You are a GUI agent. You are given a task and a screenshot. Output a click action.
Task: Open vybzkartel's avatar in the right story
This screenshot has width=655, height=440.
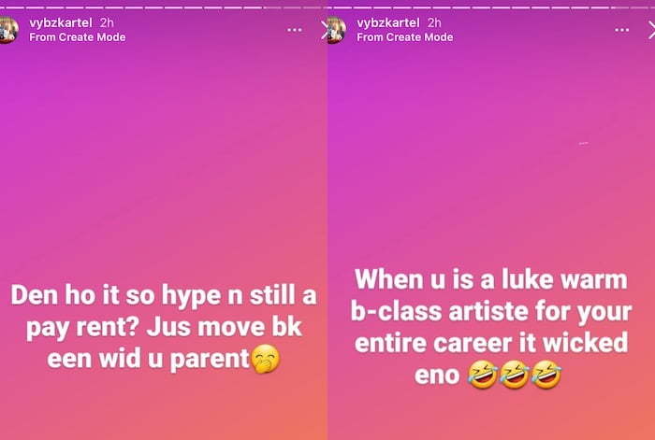336,30
